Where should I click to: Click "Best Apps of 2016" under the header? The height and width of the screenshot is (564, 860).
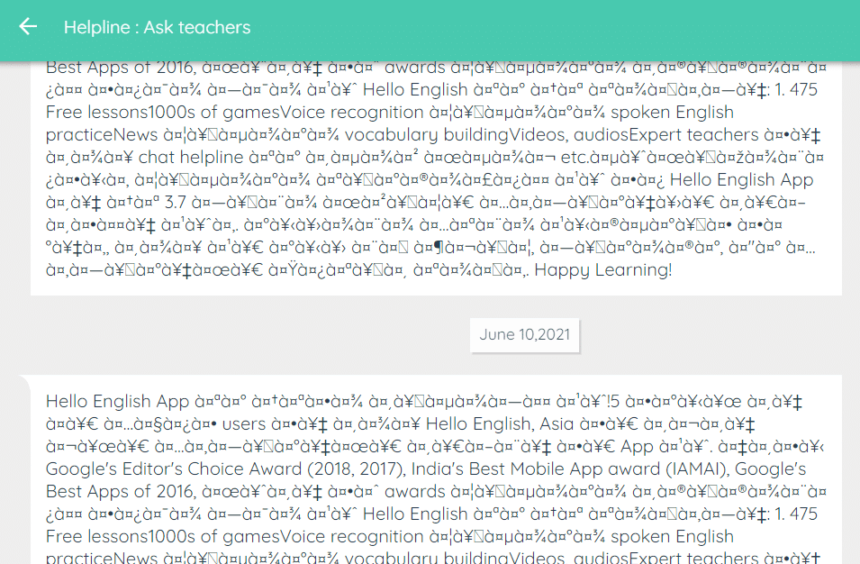point(117,68)
